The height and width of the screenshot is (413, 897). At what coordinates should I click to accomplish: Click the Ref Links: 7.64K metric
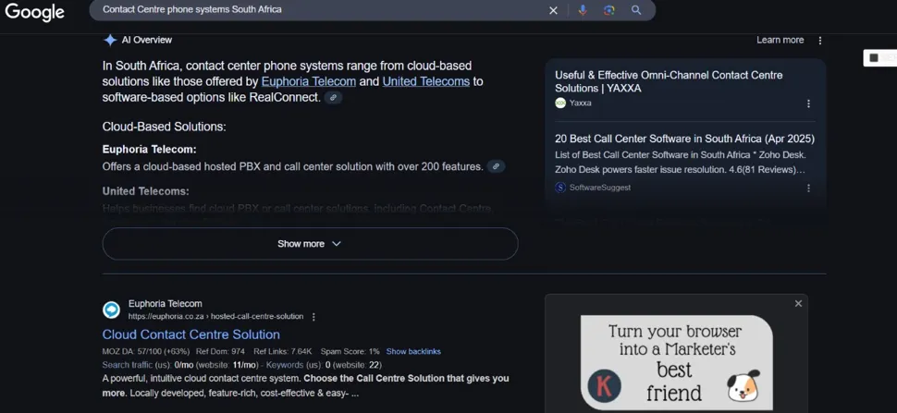click(x=283, y=351)
